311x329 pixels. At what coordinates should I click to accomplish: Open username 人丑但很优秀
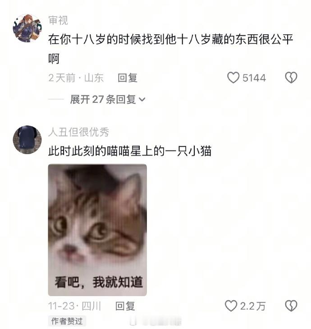coord(78,132)
